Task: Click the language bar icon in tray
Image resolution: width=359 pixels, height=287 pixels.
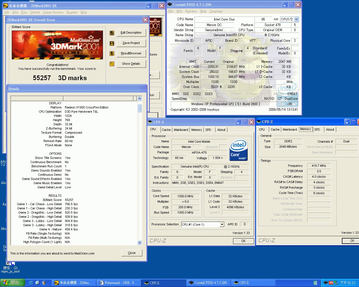Action: (x=315, y=283)
